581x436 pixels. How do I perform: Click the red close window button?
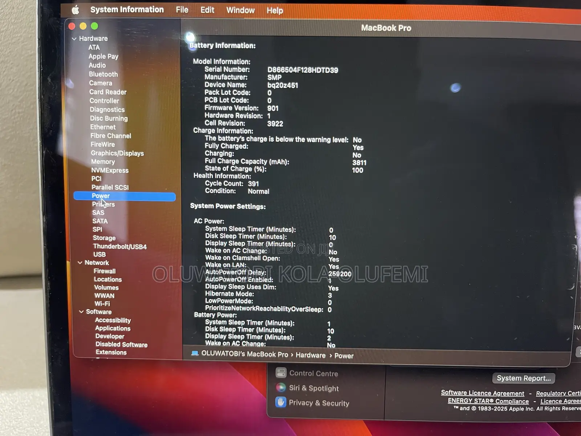coord(72,26)
